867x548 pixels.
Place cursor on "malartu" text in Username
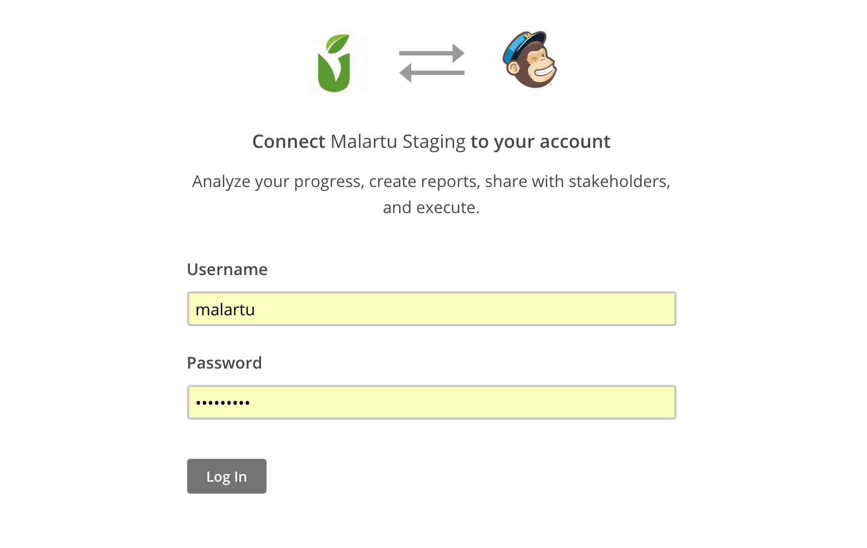(225, 310)
